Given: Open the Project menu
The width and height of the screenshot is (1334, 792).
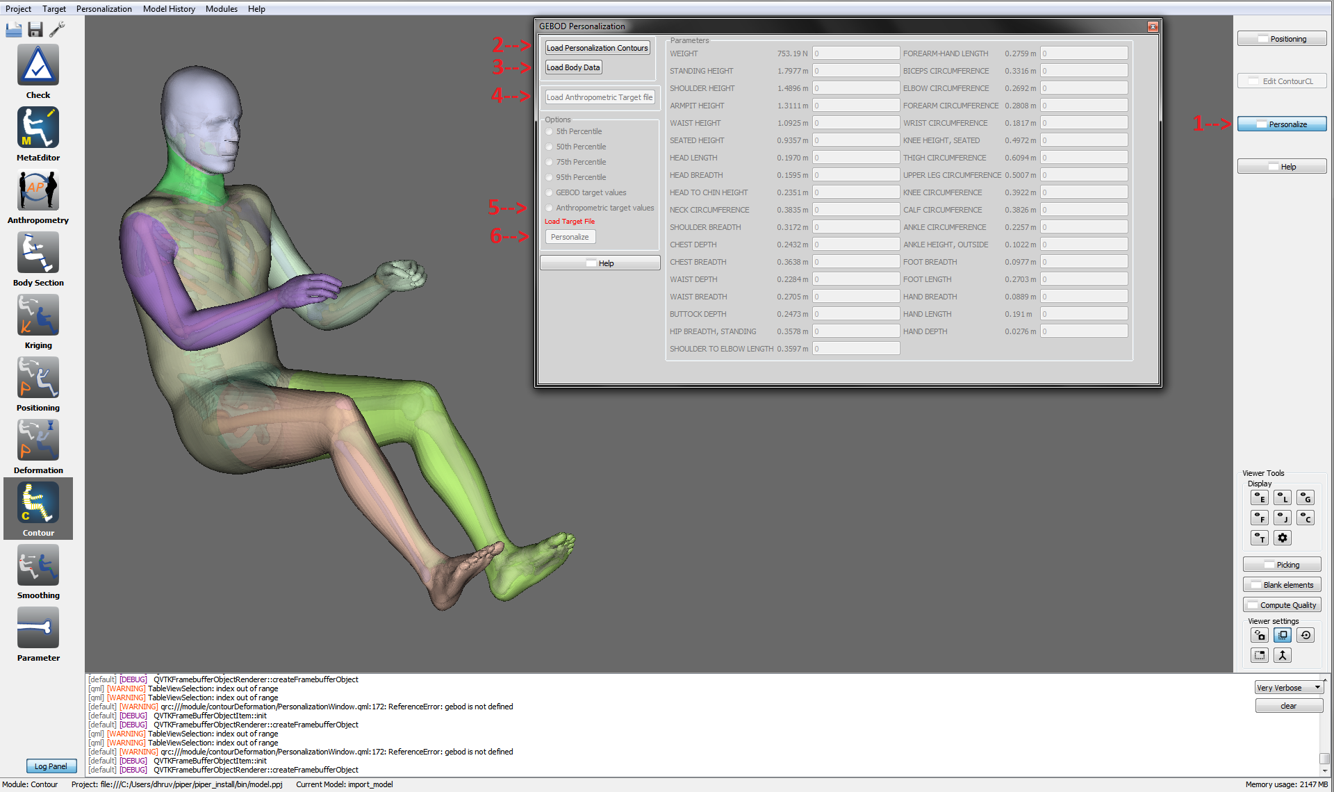Looking at the screenshot, I should (x=18, y=8).
